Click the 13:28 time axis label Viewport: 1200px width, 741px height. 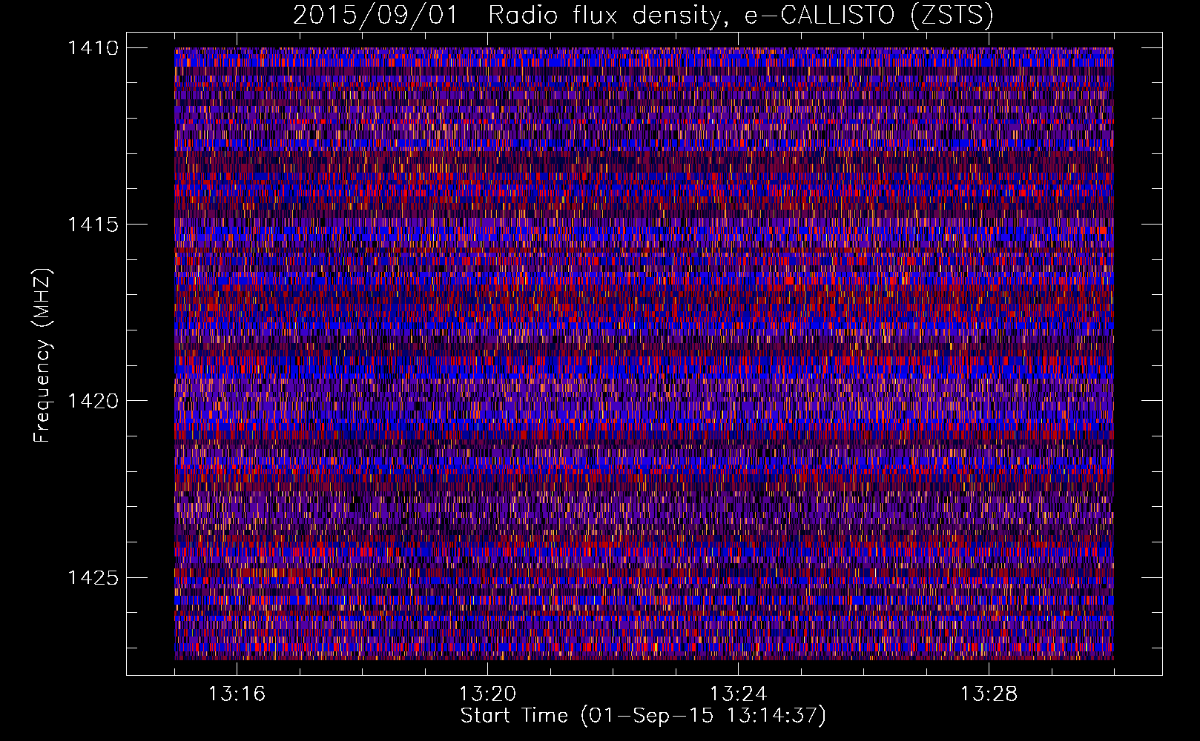pyautogui.click(x=989, y=694)
